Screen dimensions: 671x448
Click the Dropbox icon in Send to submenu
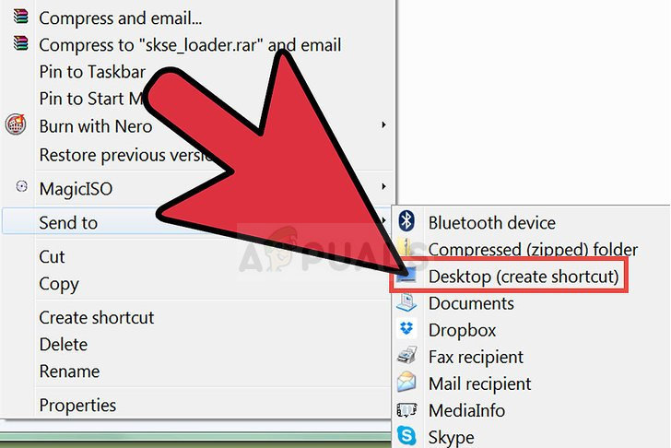[x=406, y=328]
